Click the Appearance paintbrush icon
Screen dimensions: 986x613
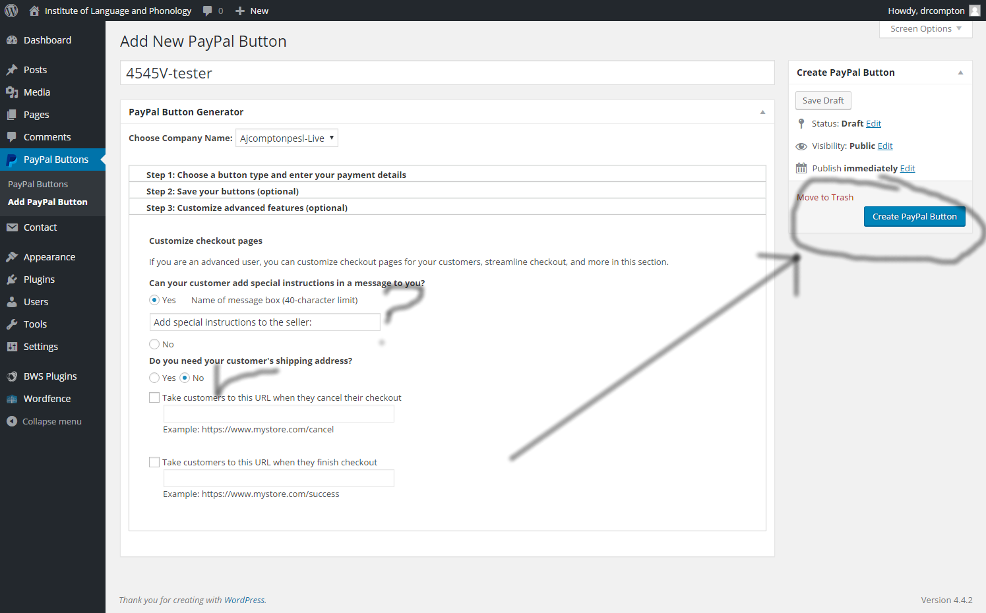pyautogui.click(x=12, y=257)
